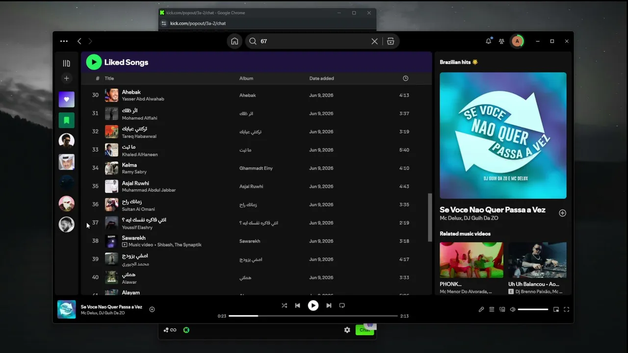Open artist Khaled AlHaneen
This screenshot has height=353, width=628.
coord(140,154)
